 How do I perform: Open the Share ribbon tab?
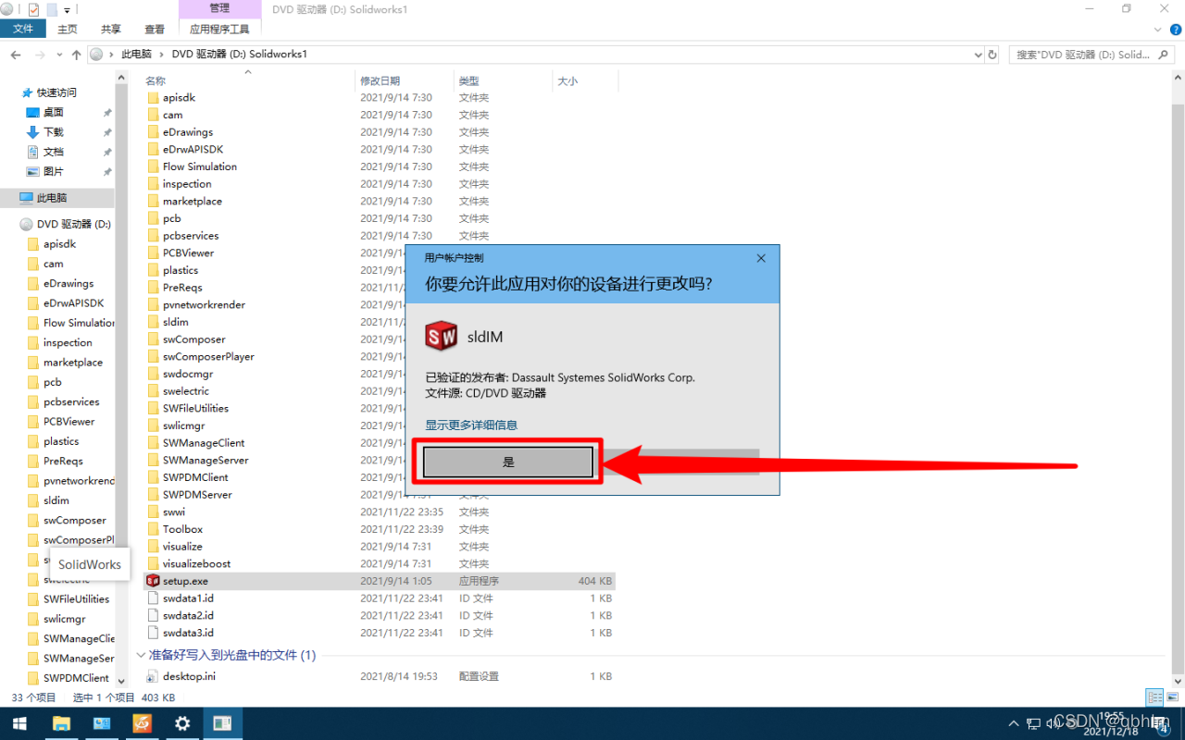(110, 29)
